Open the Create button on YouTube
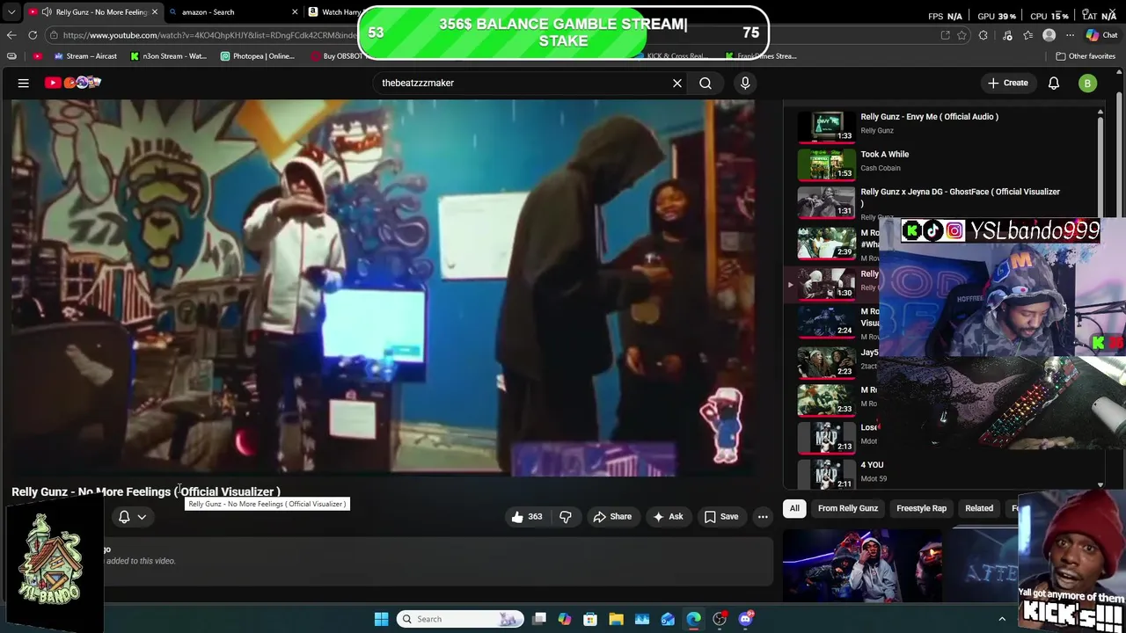The image size is (1126, 633). (1008, 83)
